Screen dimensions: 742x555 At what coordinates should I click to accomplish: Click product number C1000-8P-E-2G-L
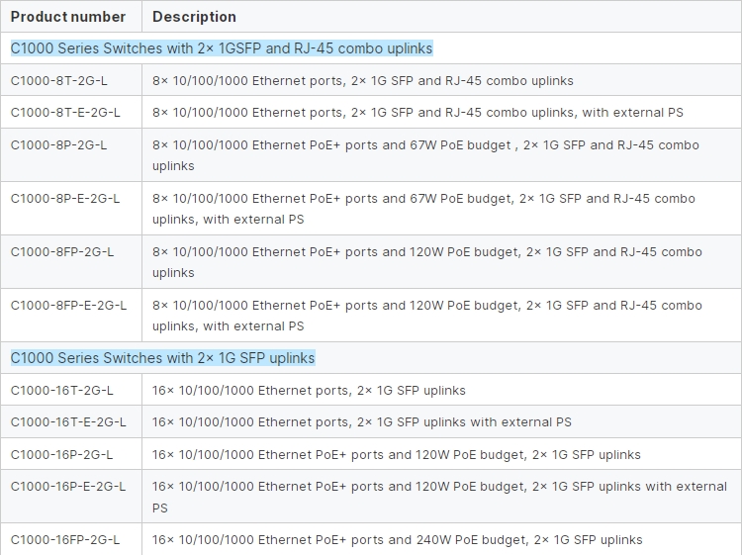pos(65,198)
